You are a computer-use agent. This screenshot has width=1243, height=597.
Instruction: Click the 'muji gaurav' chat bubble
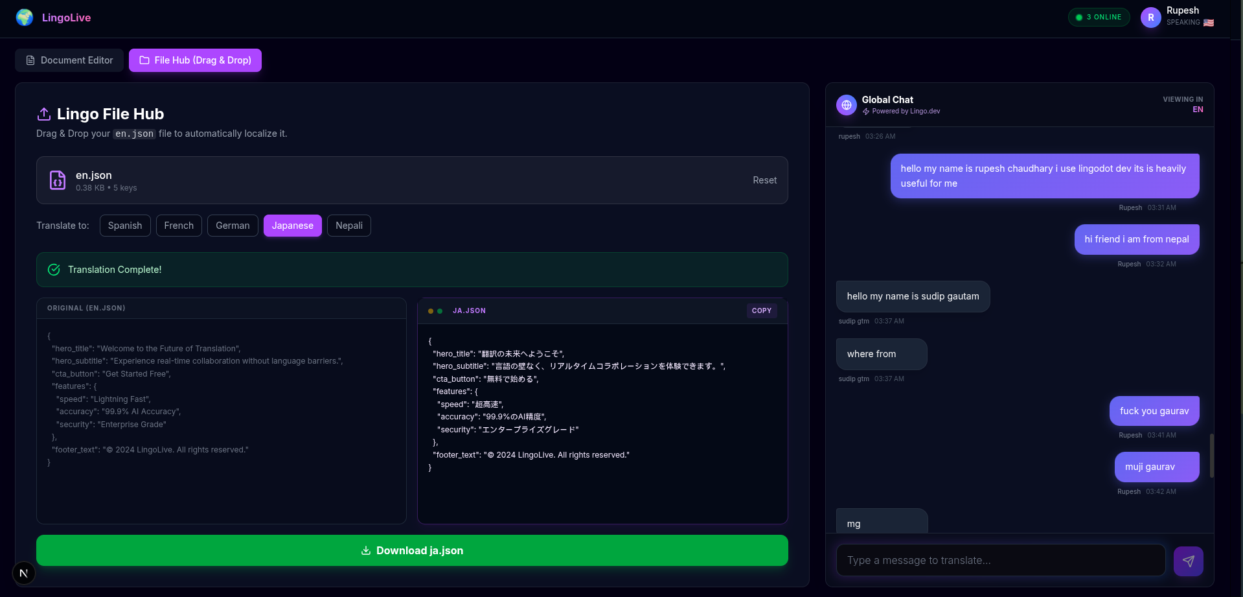point(1157,467)
